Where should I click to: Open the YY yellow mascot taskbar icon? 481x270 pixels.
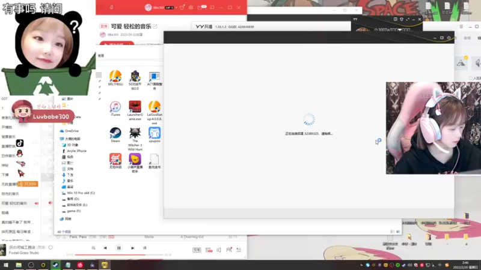click(x=105, y=265)
